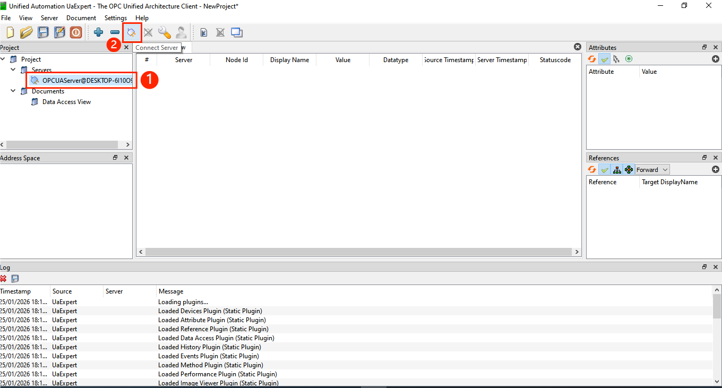The width and height of the screenshot is (722, 388).
Task: Toggle the checkmark button in Attributes toolbar
Action: pyautogui.click(x=604, y=59)
